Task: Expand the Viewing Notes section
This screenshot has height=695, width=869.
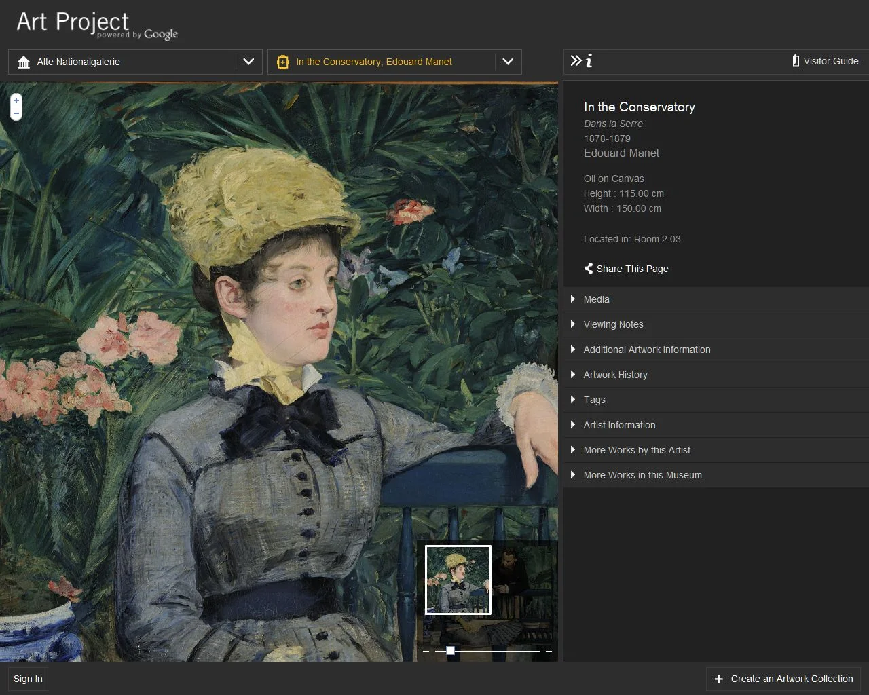Action: 613,324
